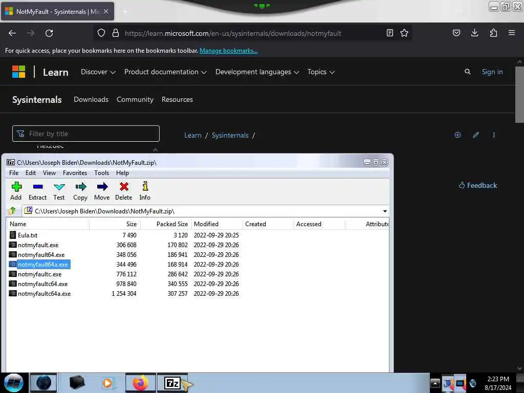Viewport: 524px width, 393px height.
Task: Click the Microsoft Learn search icon
Action: click(468, 72)
